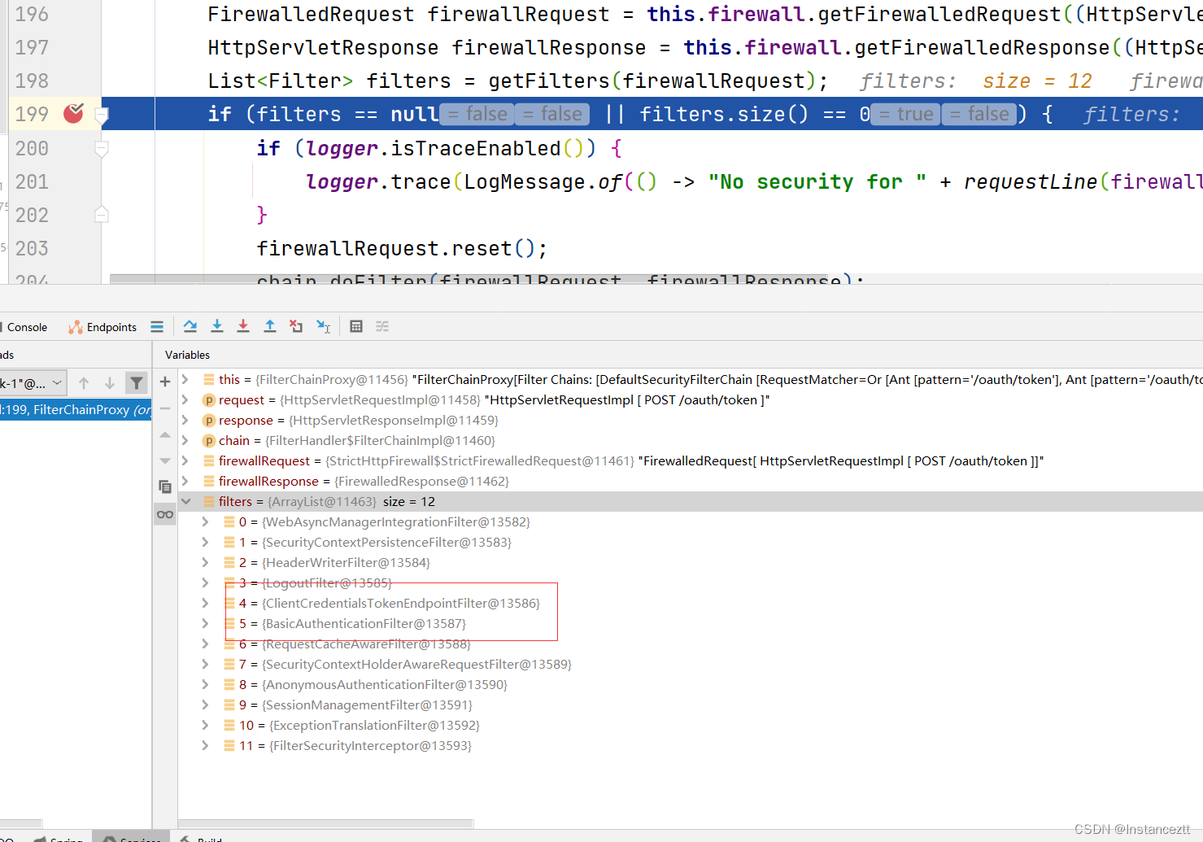Viewport: 1203px width, 842px height.
Task: Click the Step Out debugger icon
Action: click(270, 326)
